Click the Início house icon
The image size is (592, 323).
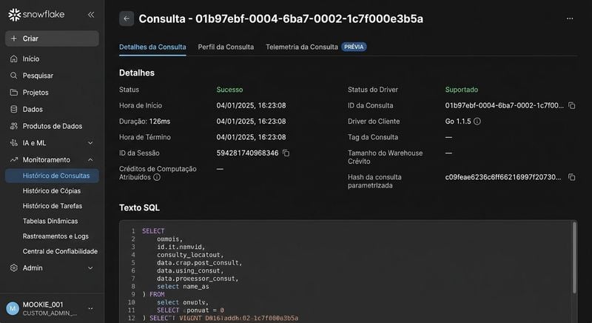tap(14, 59)
